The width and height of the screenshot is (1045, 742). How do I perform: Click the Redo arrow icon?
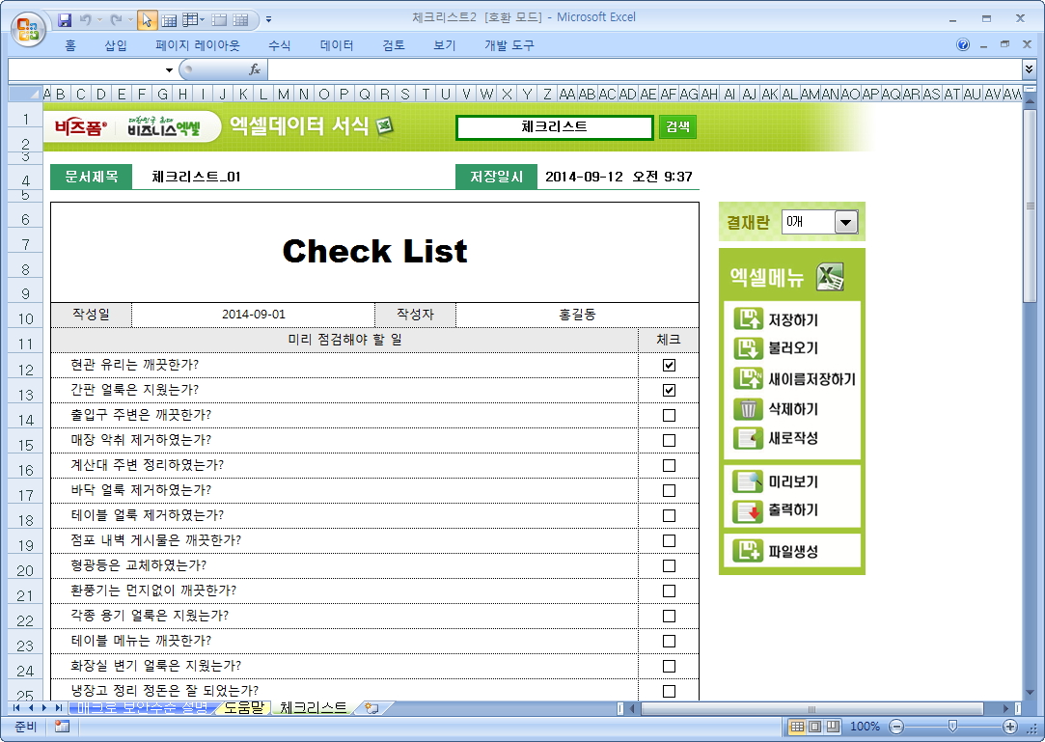pyautogui.click(x=115, y=20)
